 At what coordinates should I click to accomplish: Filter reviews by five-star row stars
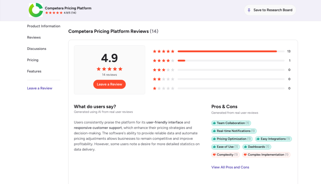(164, 51)
